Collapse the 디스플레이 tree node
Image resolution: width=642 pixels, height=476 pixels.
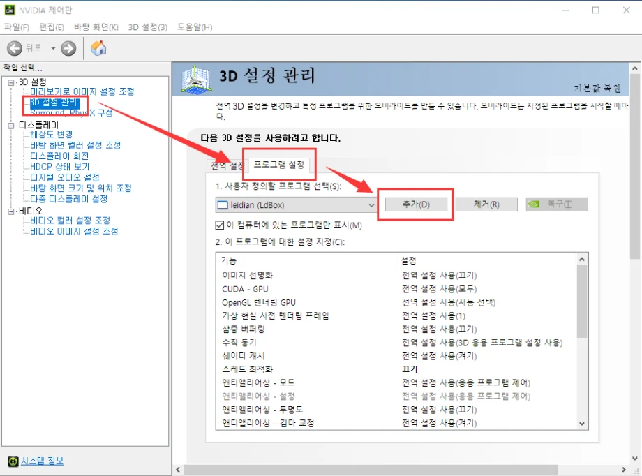pyautogui.click(x=11, y=126)
